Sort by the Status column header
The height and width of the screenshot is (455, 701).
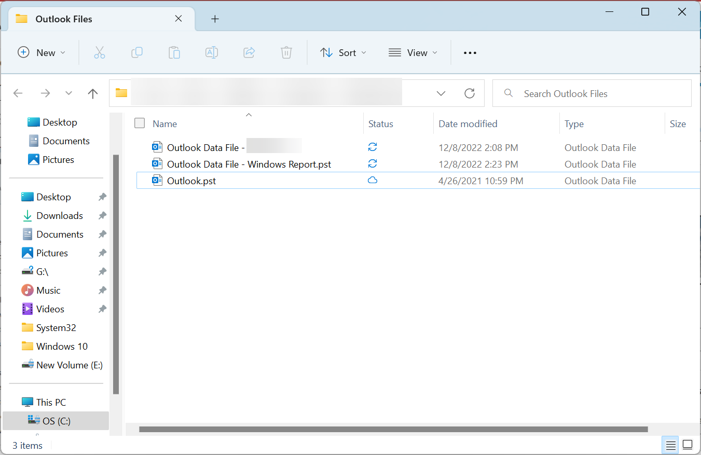pos(381,124)
